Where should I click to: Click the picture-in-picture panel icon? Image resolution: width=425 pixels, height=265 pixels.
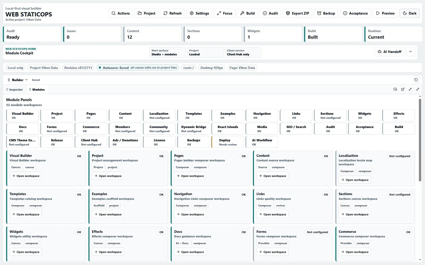[395, 89]
